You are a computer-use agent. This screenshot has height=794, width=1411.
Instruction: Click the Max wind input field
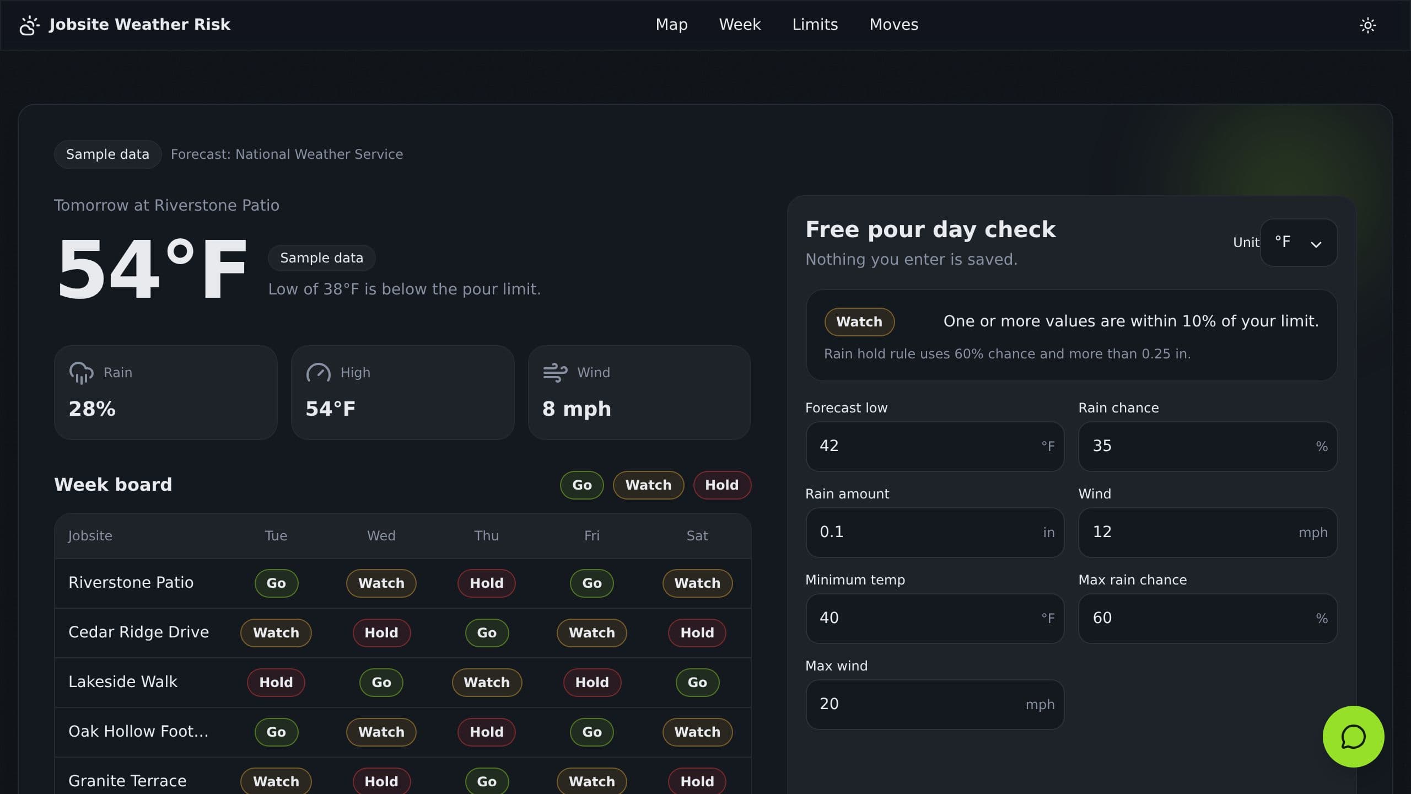pos(935,704)
